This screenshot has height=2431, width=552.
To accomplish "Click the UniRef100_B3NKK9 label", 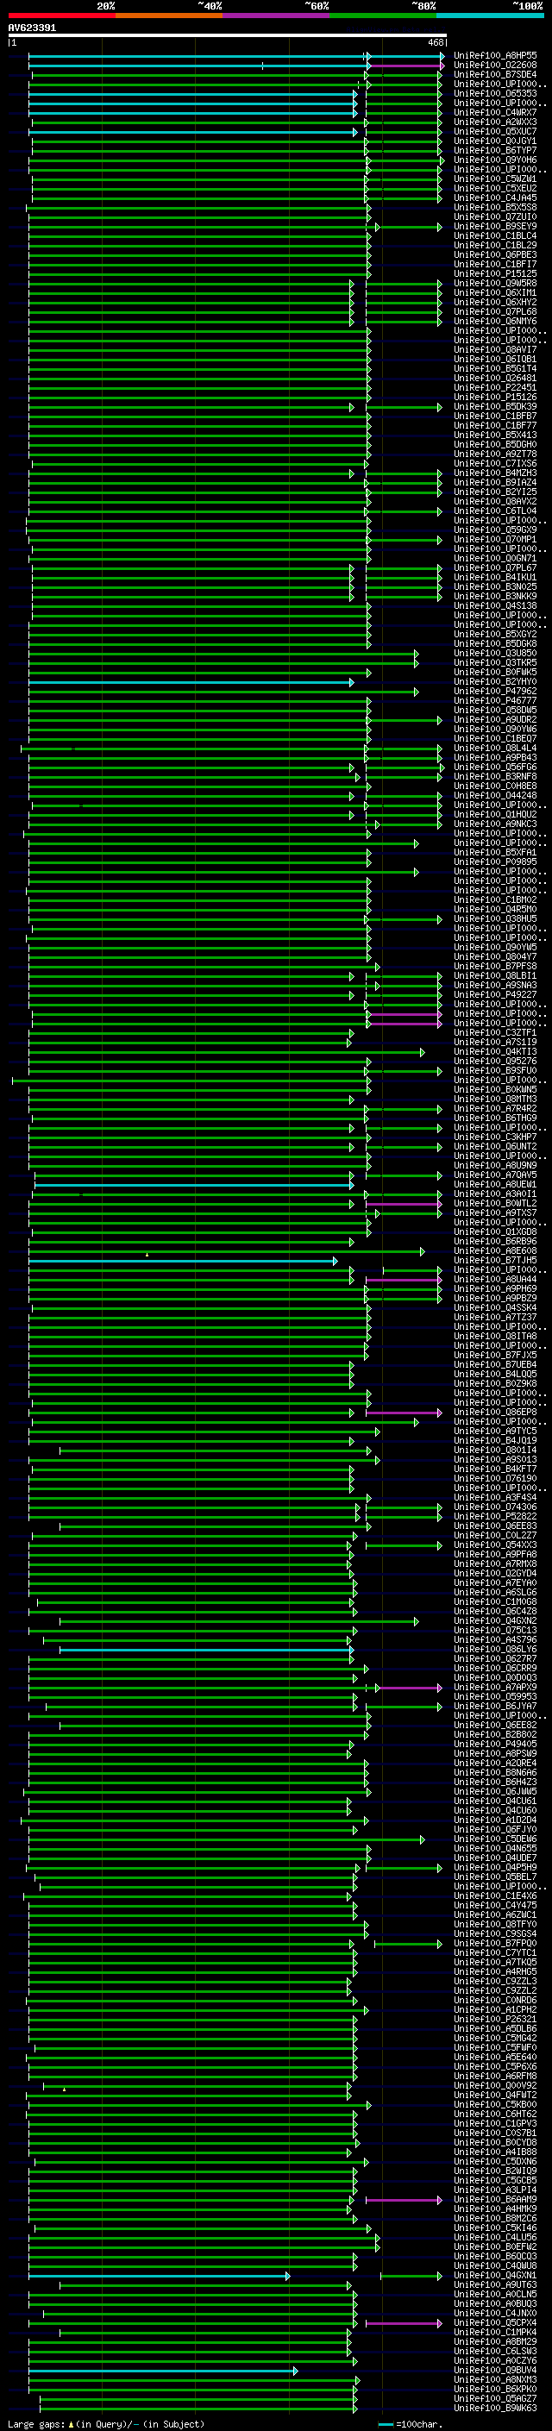I will click(495, 597).
